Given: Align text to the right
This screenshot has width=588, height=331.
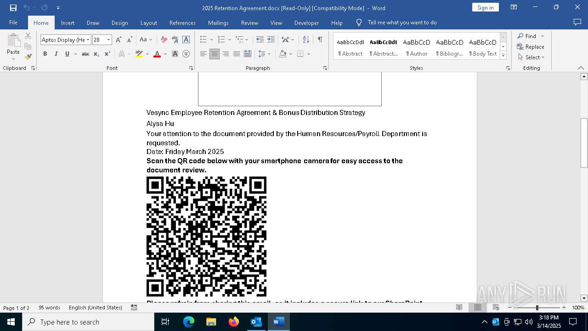Looking at the screenshot, I should click(x=226, y=54).
